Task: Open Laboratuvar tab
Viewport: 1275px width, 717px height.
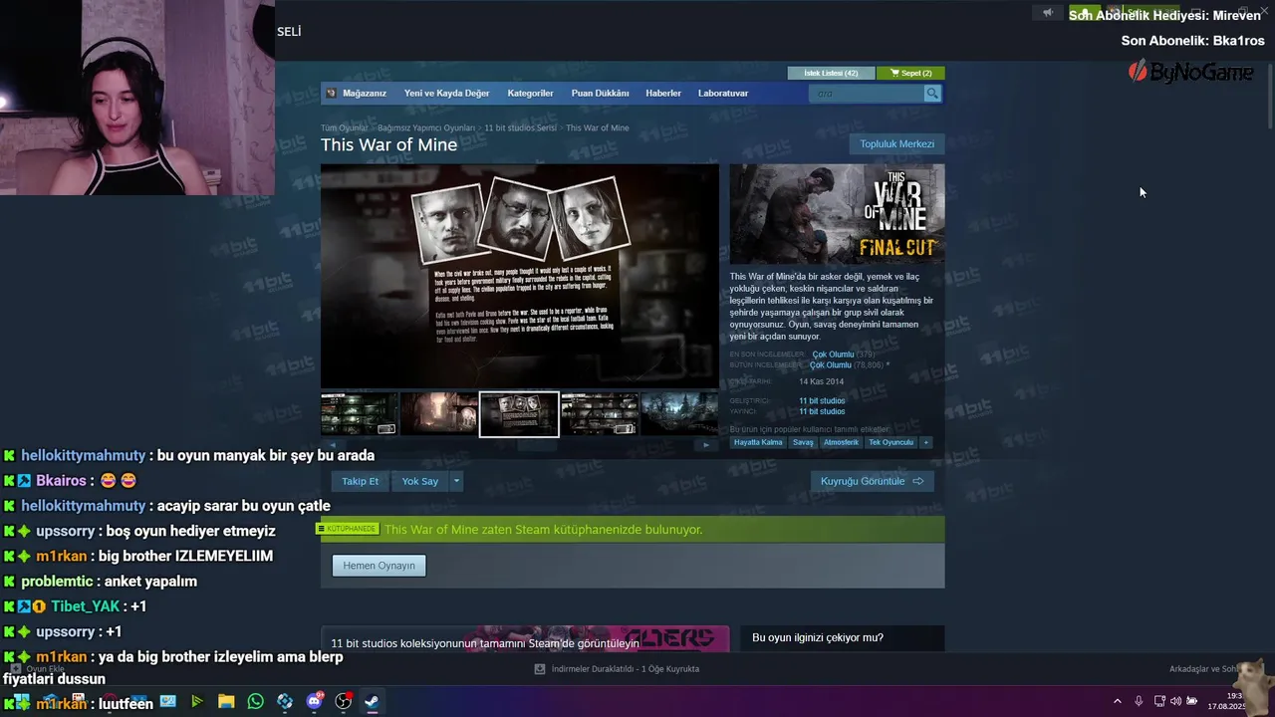Action: point(723,93)
